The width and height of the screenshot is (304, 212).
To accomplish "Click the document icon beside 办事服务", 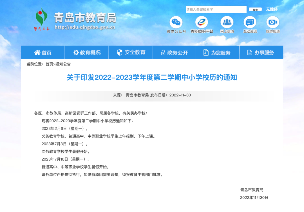I will tap(250, 53).
